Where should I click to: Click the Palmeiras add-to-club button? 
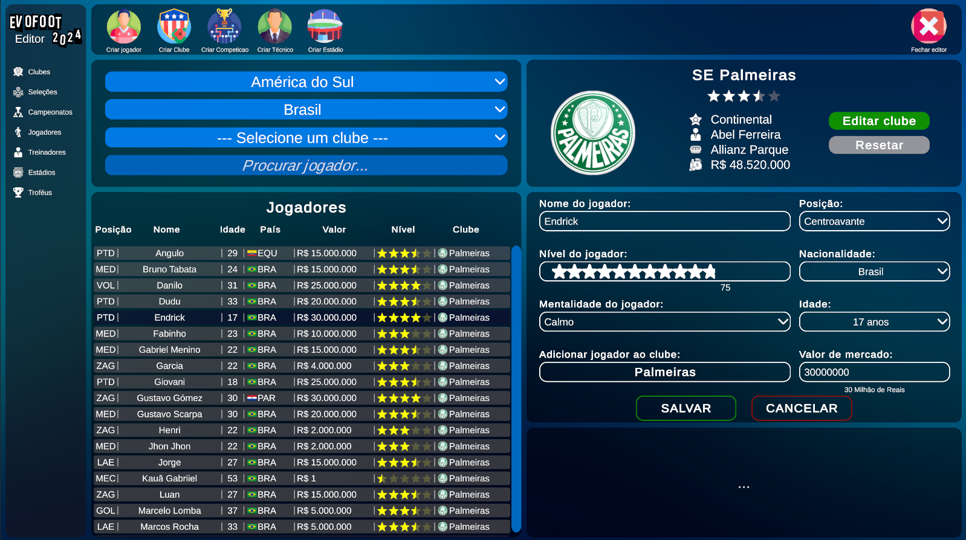click(x=664, y=372)
